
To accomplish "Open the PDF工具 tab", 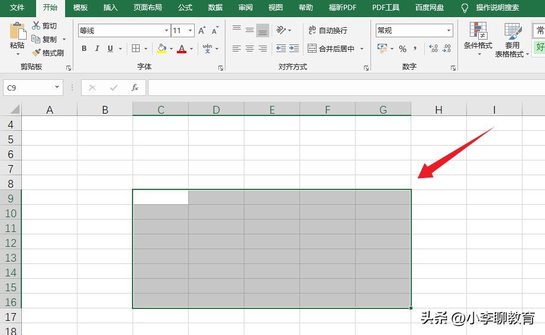I will tap(385, 8).
